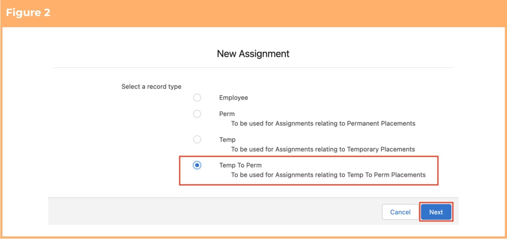Click the 'Select a record type' label
507x239 pixels.
point(151,86)
